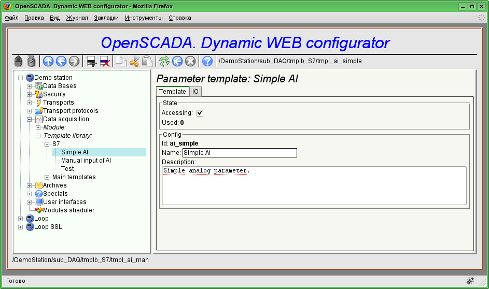Click the Add item toolbar icon
This screenshot has height=289, width=489.
91,61
